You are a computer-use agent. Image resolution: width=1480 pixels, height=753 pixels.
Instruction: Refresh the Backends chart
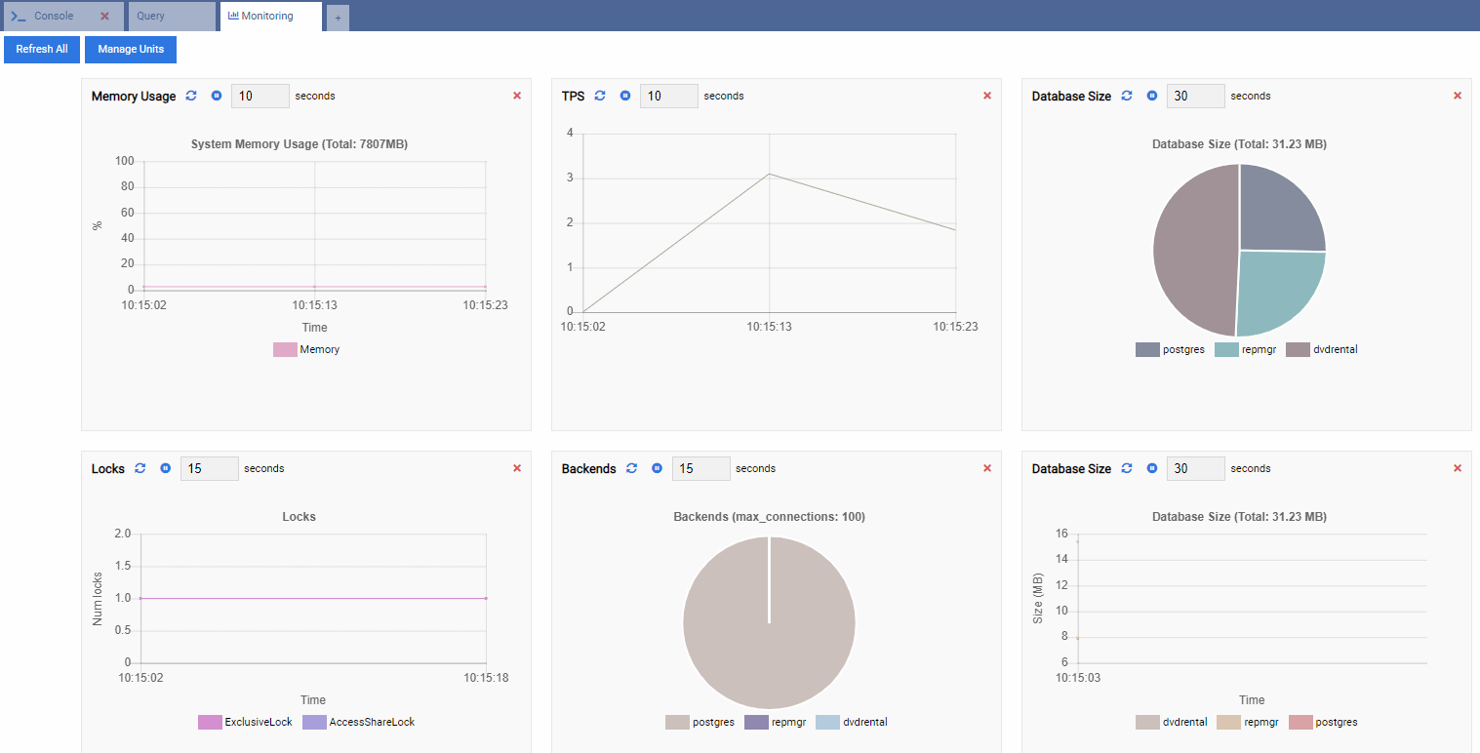(631, 468)
